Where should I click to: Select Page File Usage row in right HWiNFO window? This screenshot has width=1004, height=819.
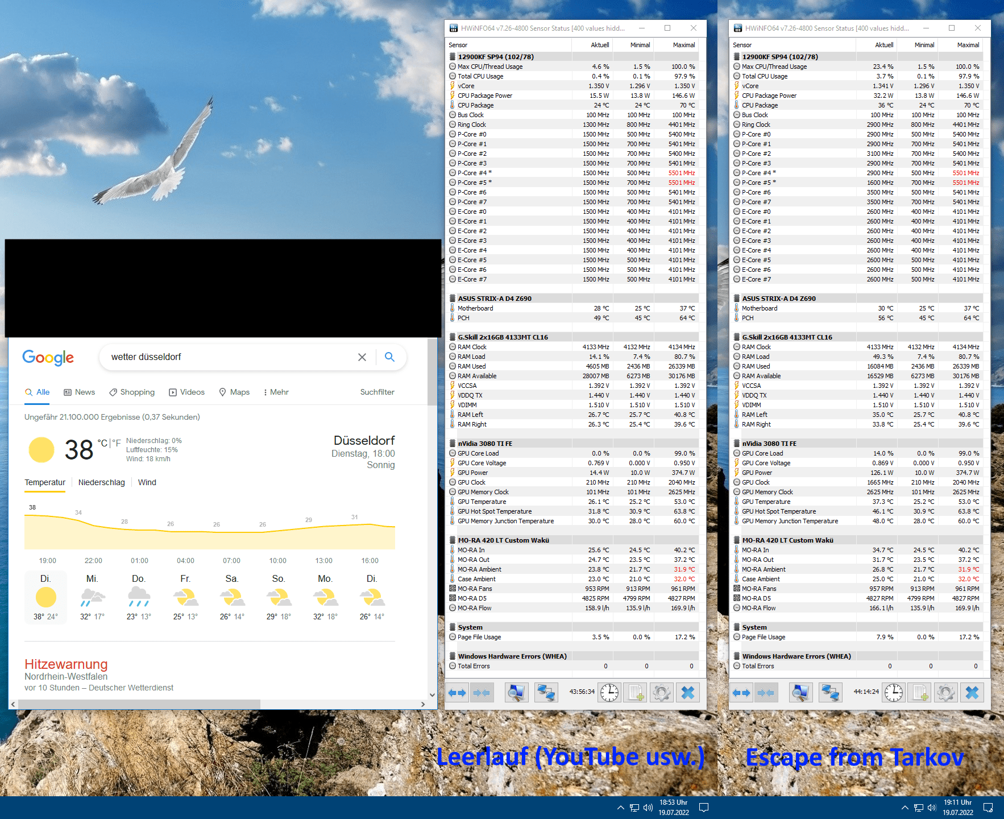click(857, 637)
